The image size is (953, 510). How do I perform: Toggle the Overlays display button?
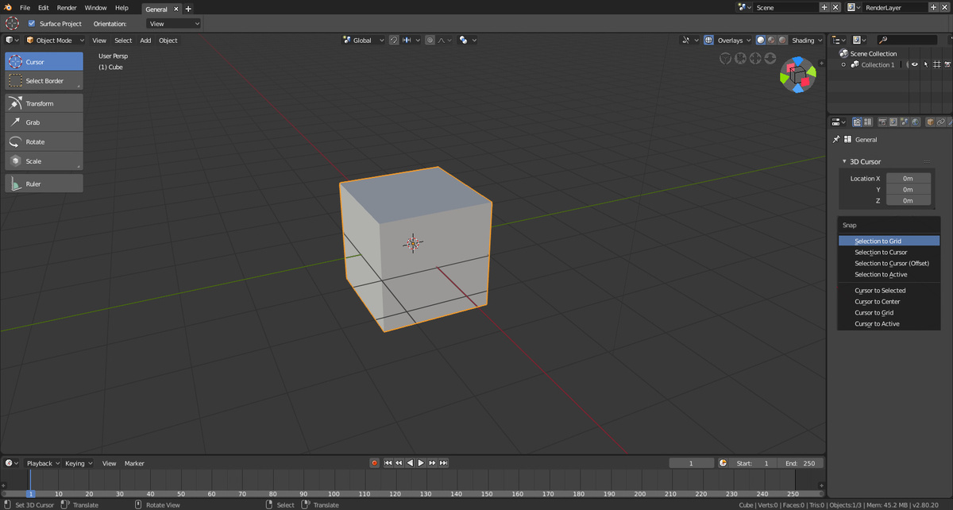708,40
